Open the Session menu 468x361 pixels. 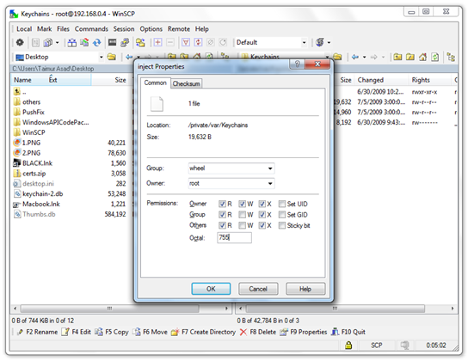124,29
